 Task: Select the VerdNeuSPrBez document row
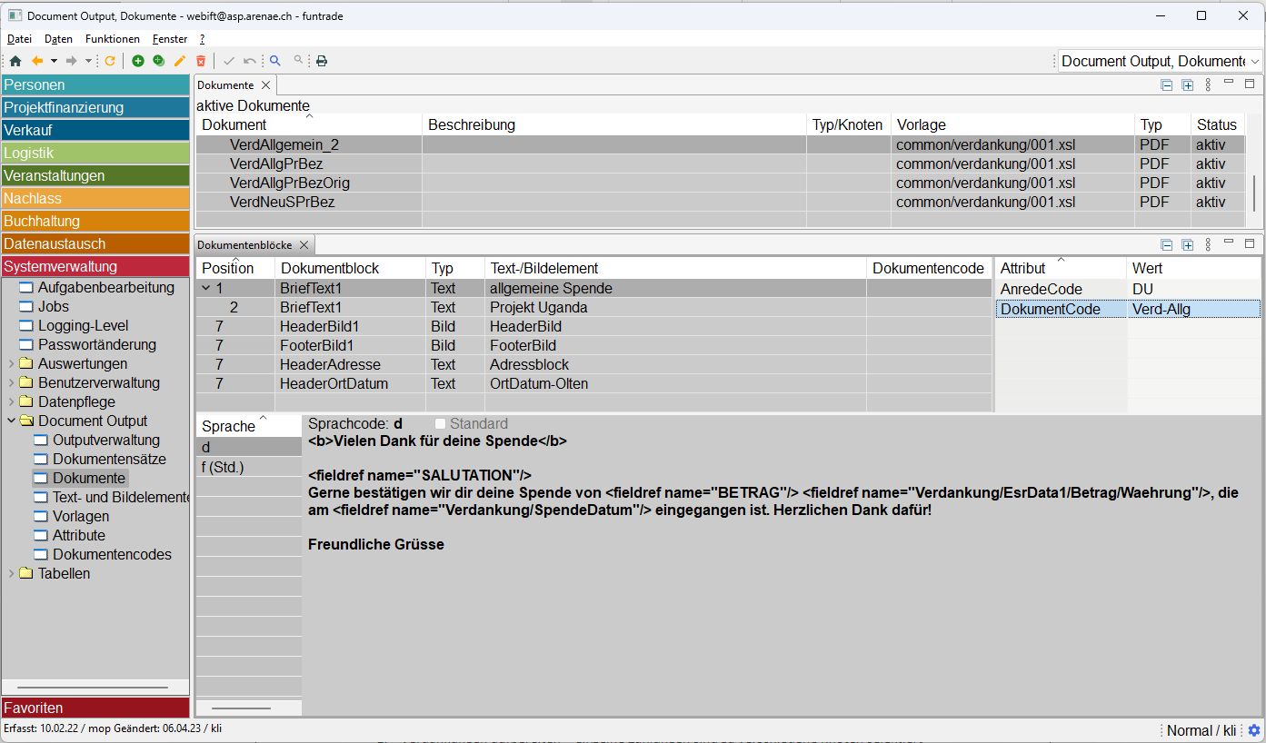coord(283,202)
